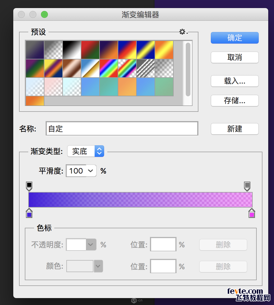This screenshot has width=274, height=305.
Task: Open the presets gear menu
Action: click(x=183, y=32)
